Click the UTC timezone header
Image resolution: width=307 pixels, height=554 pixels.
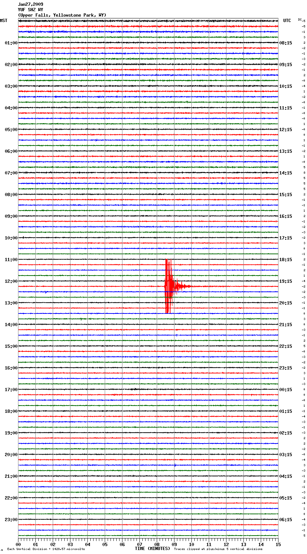tap(287, 21)
